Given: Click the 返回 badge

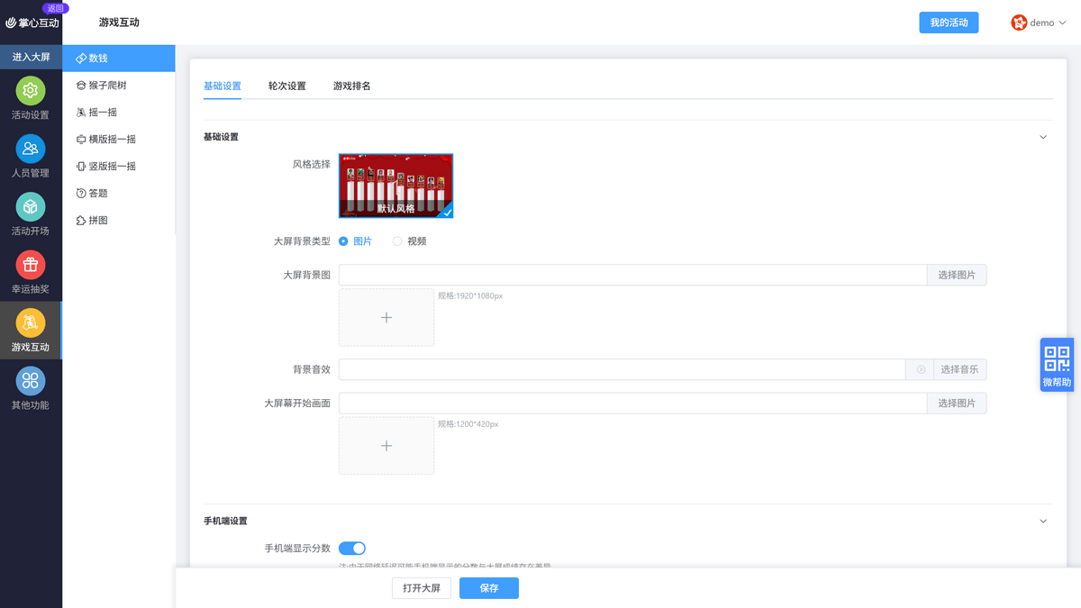Looking at the screenshot, I should point(55,8).
